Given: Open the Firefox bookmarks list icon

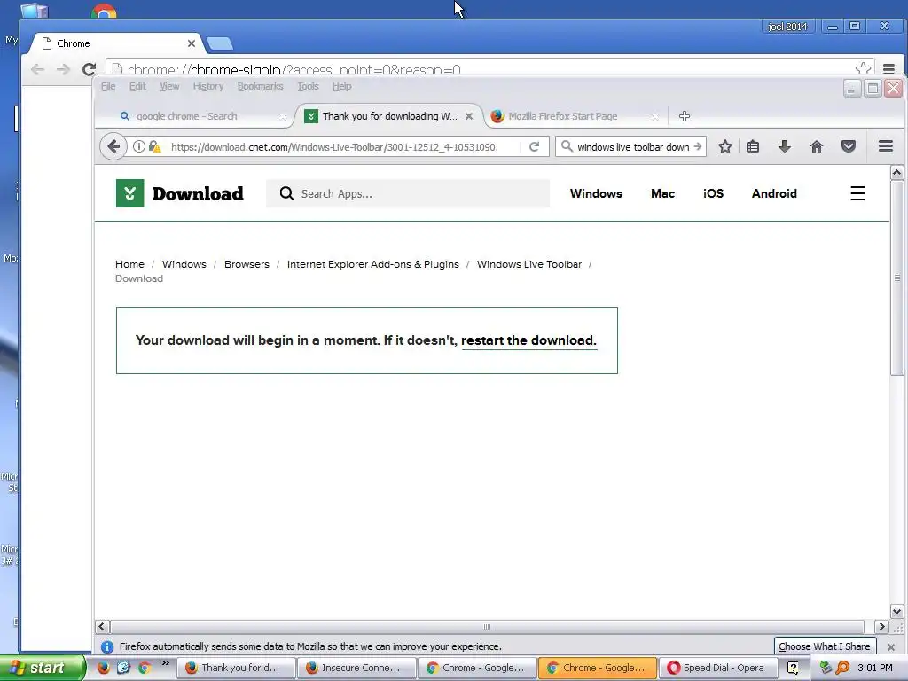Looking at the screenshot, I should pyautogui.click(x=753, y=146).
